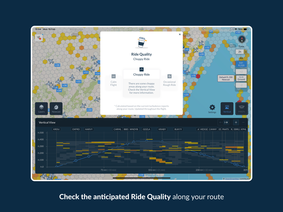283x212 pixels.
Task: Tap the +26 aircraft altitude tag
Action: pos(201,54)
